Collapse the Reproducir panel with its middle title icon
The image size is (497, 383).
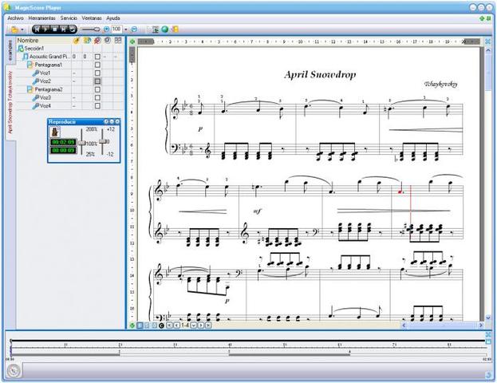pyautogui.click(x=112, y=121)
